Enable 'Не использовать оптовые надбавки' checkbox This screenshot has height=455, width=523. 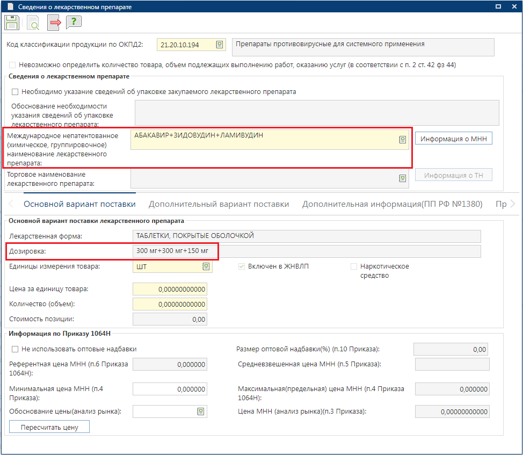coord(15,349)
